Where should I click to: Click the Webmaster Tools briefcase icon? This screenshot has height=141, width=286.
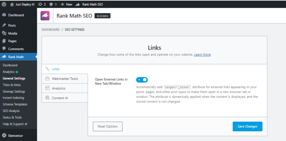point(47,79)
